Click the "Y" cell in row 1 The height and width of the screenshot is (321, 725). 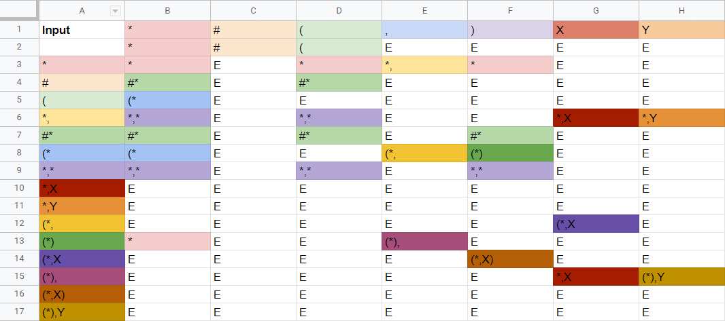tap(681, 30)
